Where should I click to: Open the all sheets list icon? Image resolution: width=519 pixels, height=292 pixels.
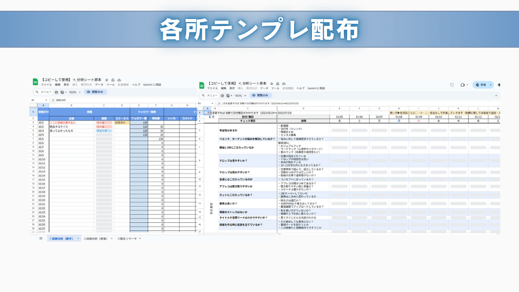(41, 238)
